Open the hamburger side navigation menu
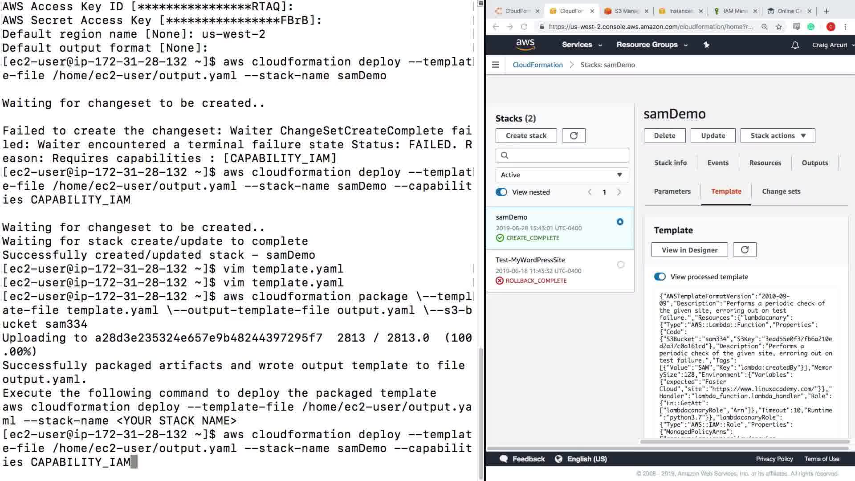This screenshot has height=481, width=855. pyautogui.click(x=495, y=65)
